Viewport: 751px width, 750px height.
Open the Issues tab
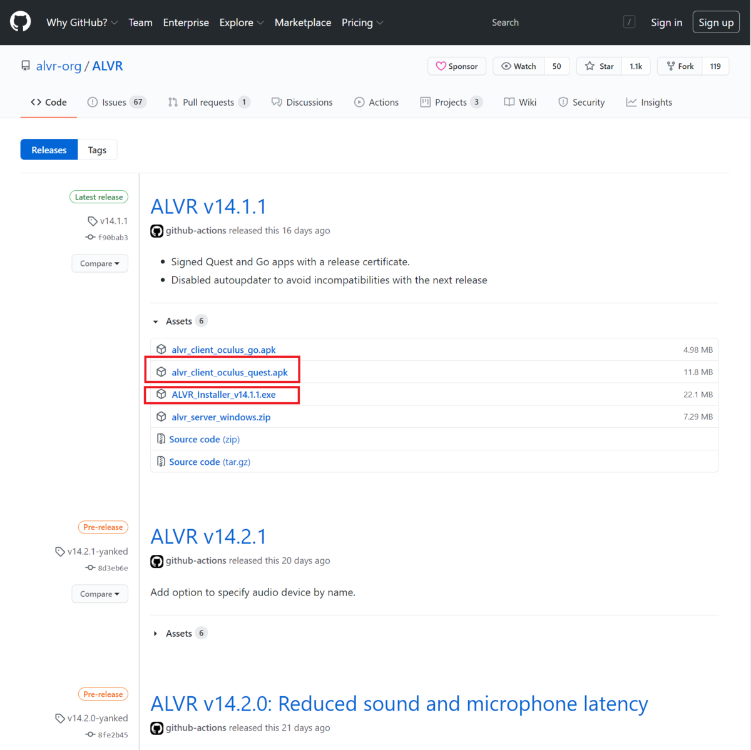coord(116,102)
